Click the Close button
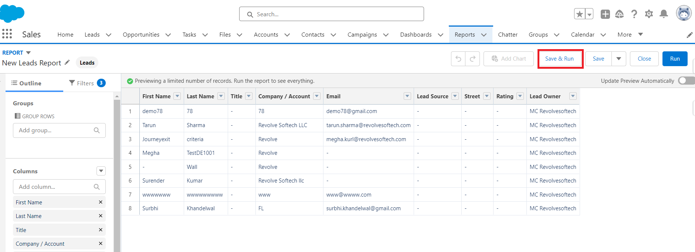Viewport: 695px width, 252px height. pyautogui.click(x=644, y=59)
